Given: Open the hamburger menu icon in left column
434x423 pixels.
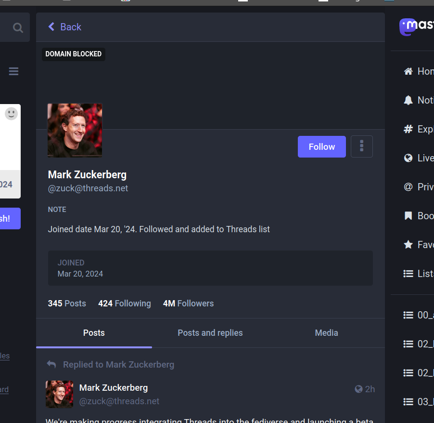Looking at the screenshot, I should point(13,71).
